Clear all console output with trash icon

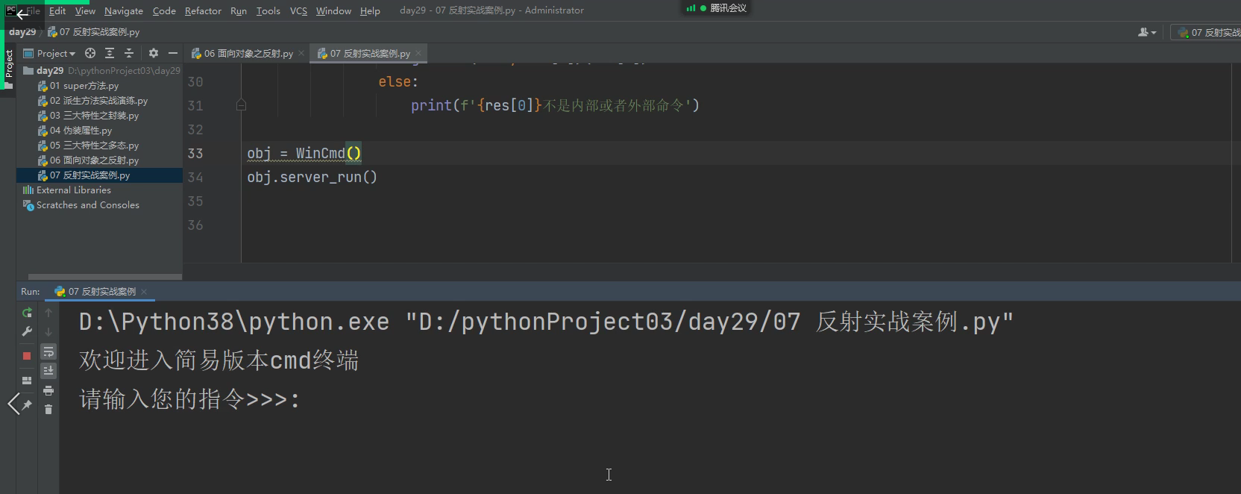pos(48,410)
